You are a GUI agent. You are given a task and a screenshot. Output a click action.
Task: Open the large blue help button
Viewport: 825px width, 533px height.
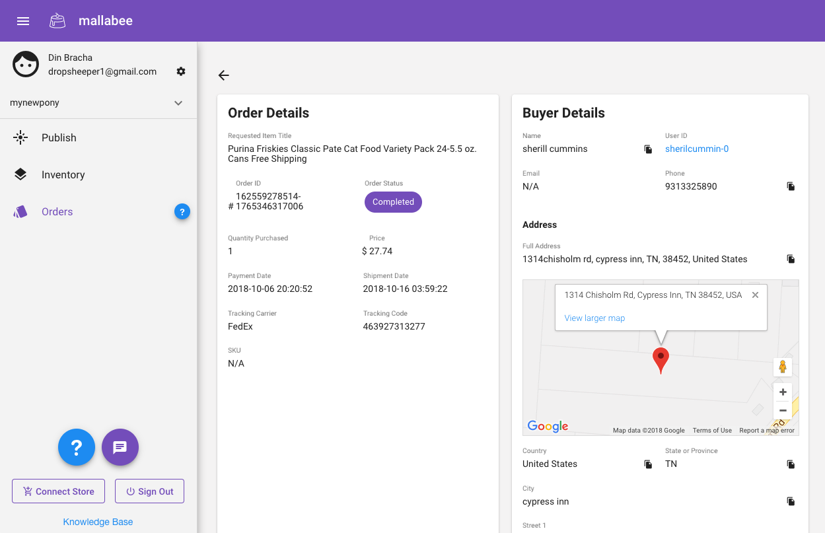[77, 447]
